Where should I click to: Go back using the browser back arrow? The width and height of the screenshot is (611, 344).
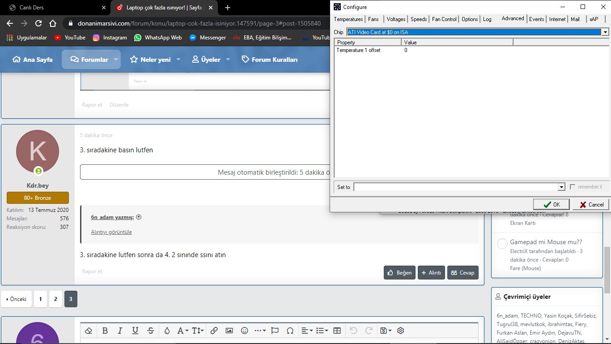click(10, 23)
